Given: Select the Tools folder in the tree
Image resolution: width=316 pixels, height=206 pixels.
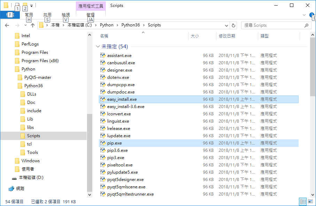Looking at the screenshot, I should 32,153.
